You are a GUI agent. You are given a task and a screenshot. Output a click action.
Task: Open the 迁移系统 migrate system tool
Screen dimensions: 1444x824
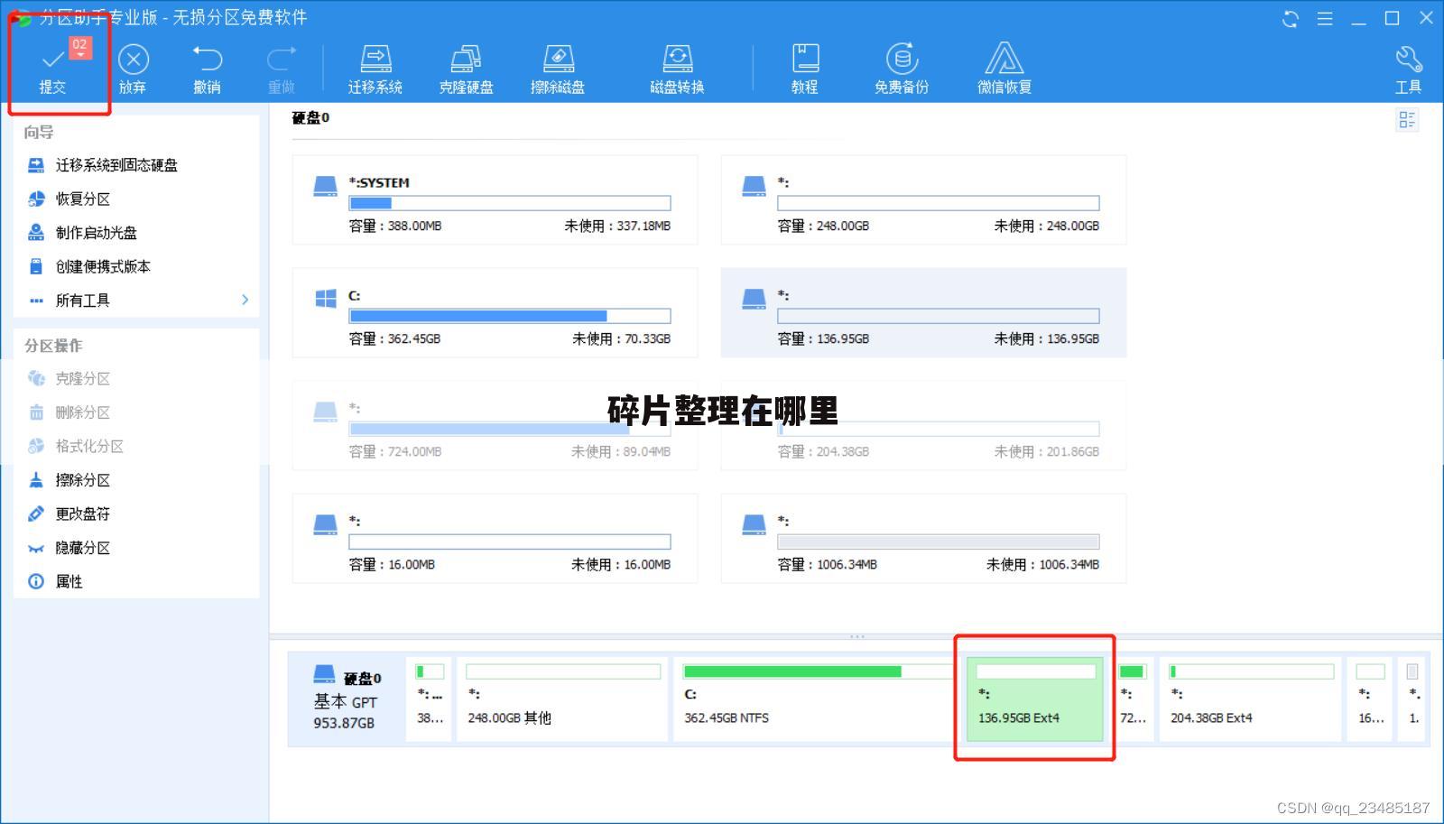pos(375,60)
